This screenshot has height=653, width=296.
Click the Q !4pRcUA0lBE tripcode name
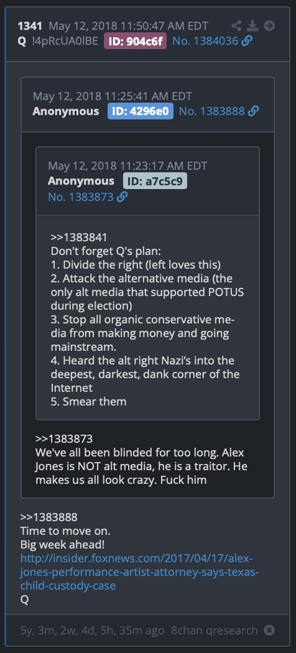tap(58, 41)
